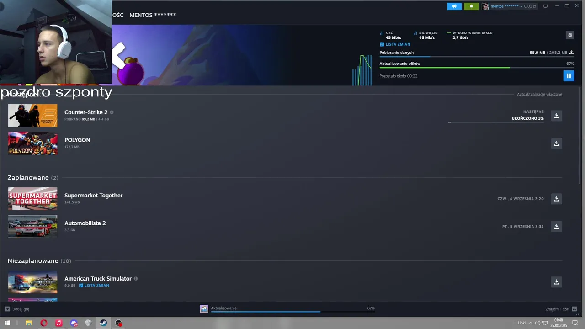Viewport: 585px width, 329px height.
Task: Open the Windows notification center icon
Action: click(x=575, y=323)
